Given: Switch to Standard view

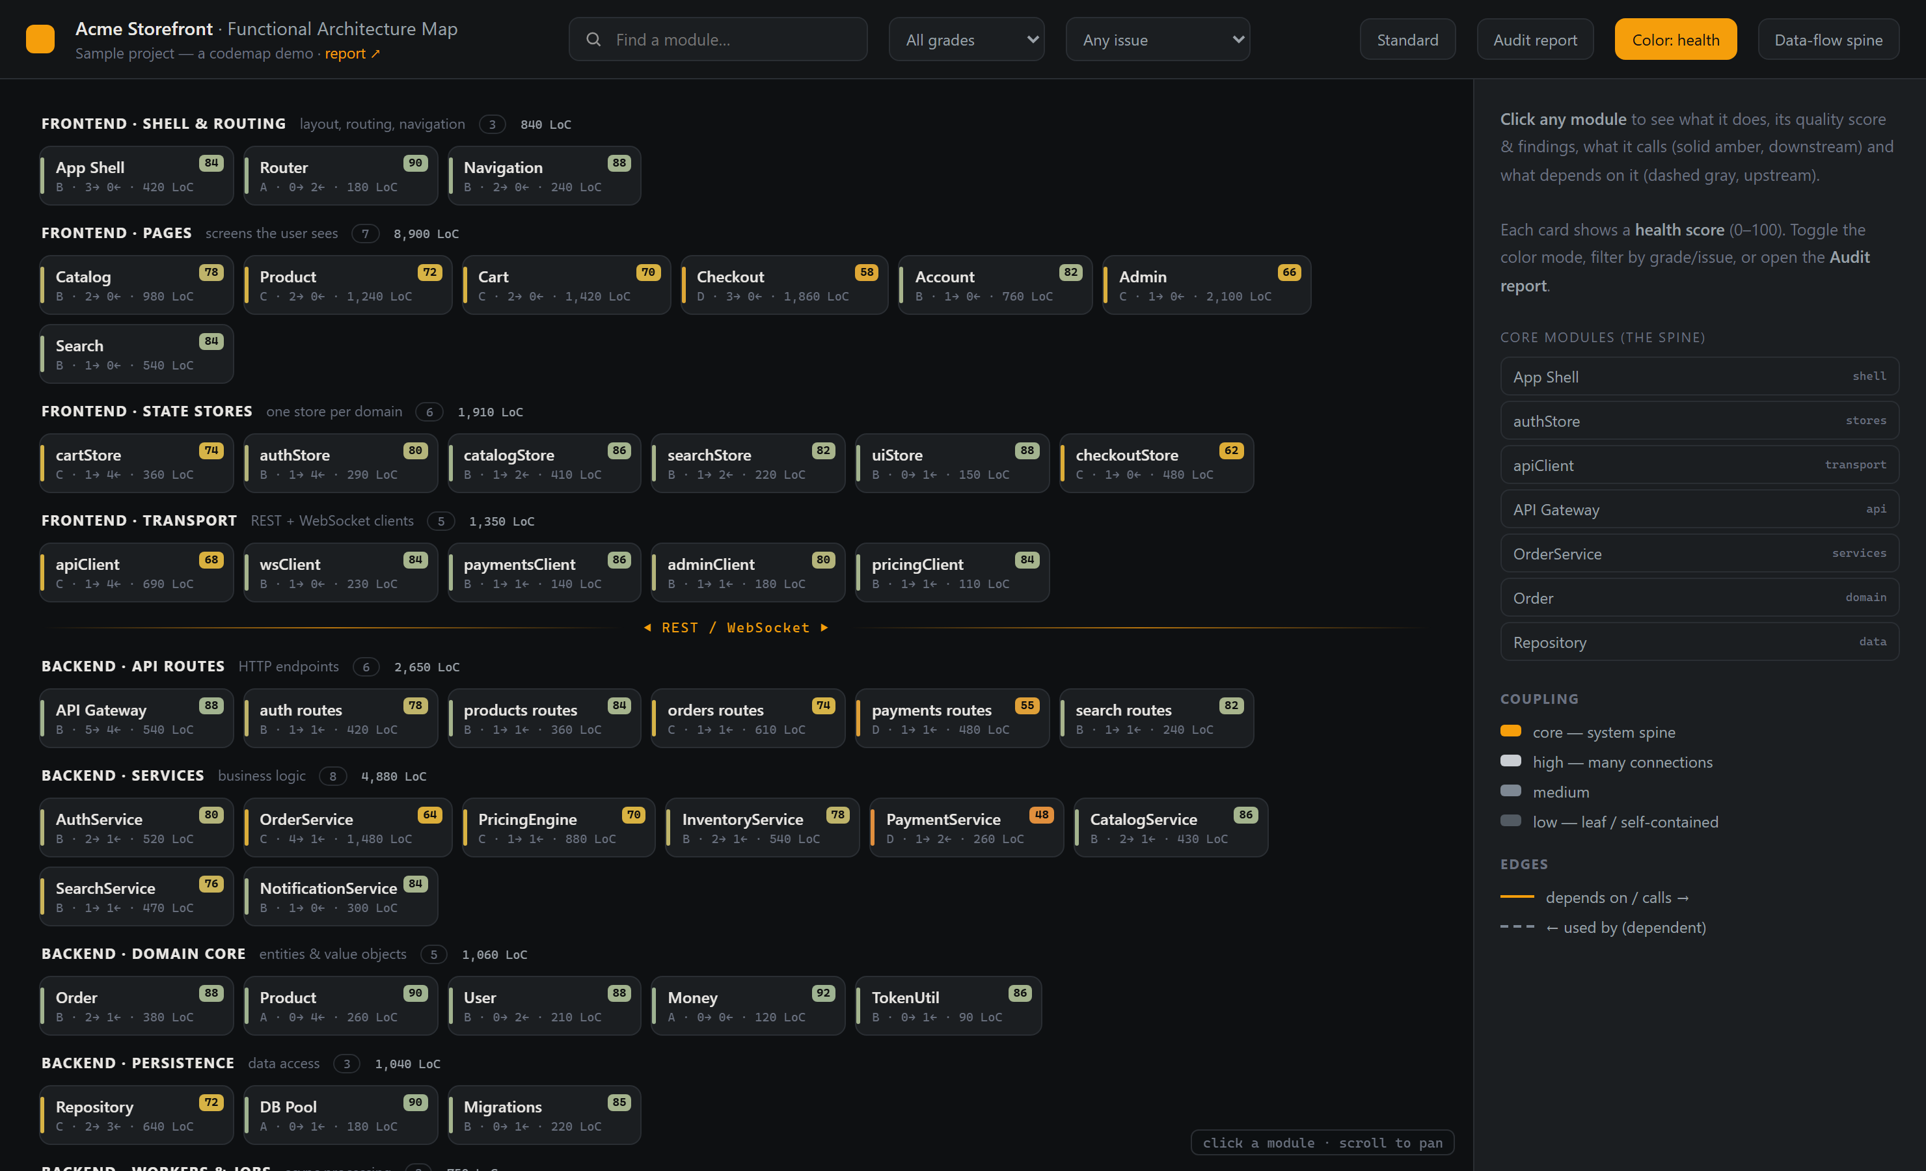Looking at the screenshot, I should click(1407, 39).
